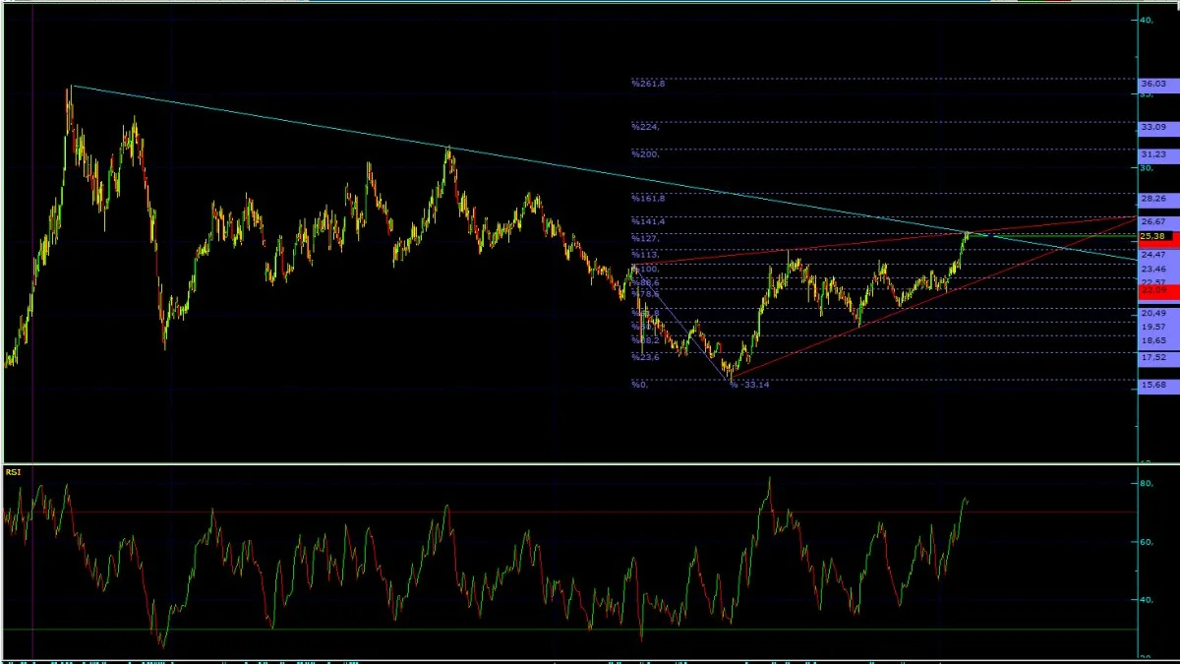1180x664 pixels.
Task: Click the 60, value on RSI axis
Action: coord(1146,542)
